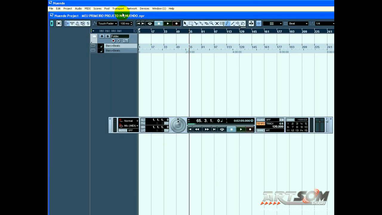This screenshot has height=215, width=382.
Task: Open Mix (MIDI) cycle record mode dropdown
Action: [x=129, y=126]
